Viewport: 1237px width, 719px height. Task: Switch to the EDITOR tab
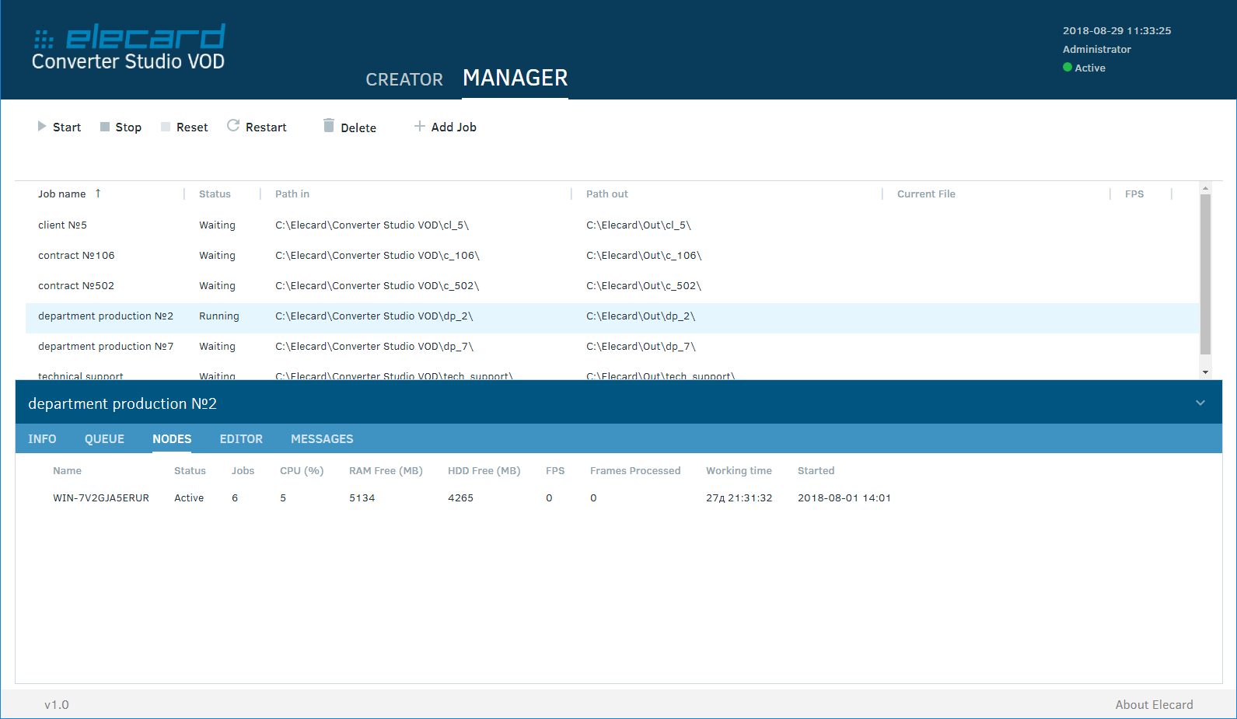241,439
